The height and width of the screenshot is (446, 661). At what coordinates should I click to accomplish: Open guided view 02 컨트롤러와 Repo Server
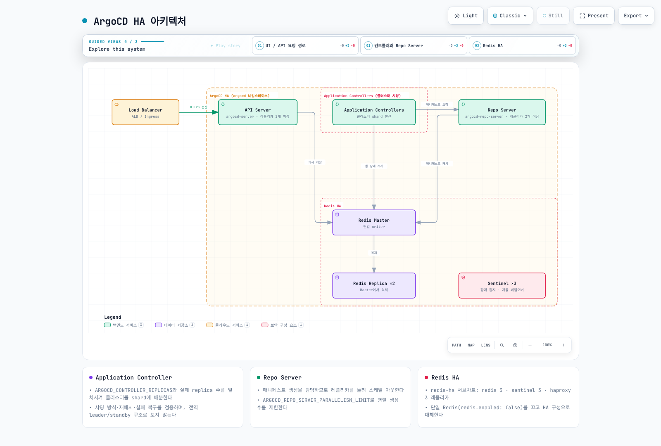tap(414, 45)
